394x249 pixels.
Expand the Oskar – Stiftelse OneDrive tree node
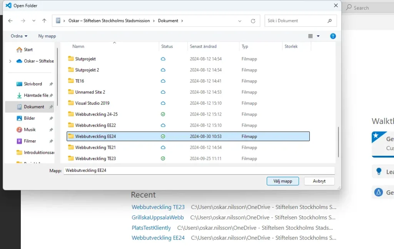[x=10, y=61]
